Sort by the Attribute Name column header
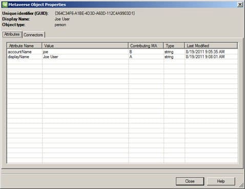 pyautogui.click(x=25, y=46)
